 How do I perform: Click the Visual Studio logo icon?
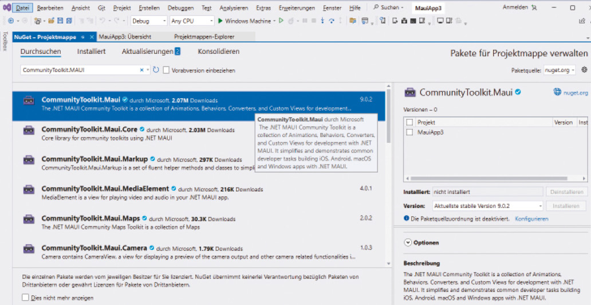(x=6, y=7)
